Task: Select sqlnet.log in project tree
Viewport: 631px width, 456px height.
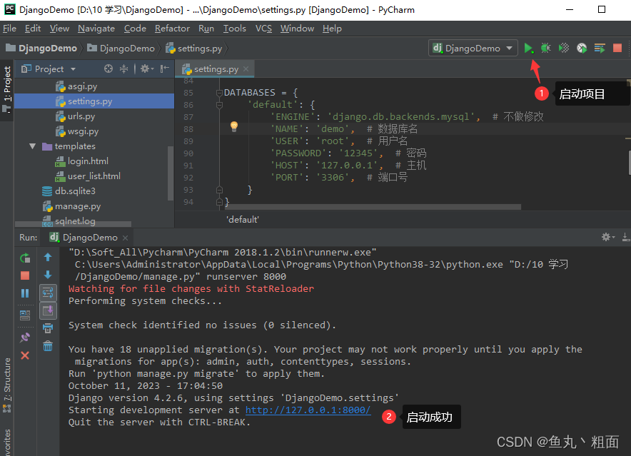Action: click(x=75, y=221)
